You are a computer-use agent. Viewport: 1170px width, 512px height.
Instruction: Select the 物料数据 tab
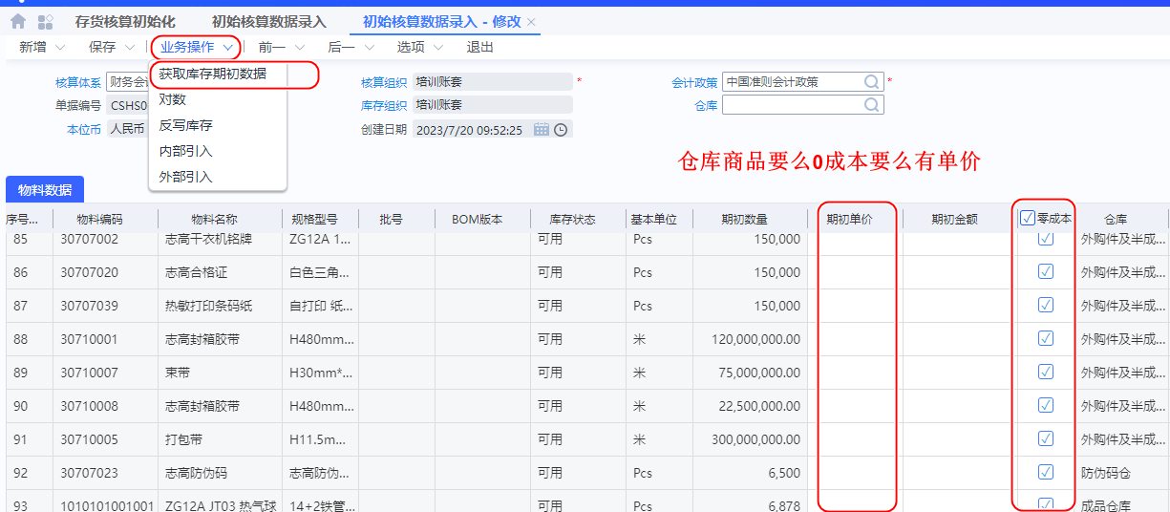click(x=45, y=190)
